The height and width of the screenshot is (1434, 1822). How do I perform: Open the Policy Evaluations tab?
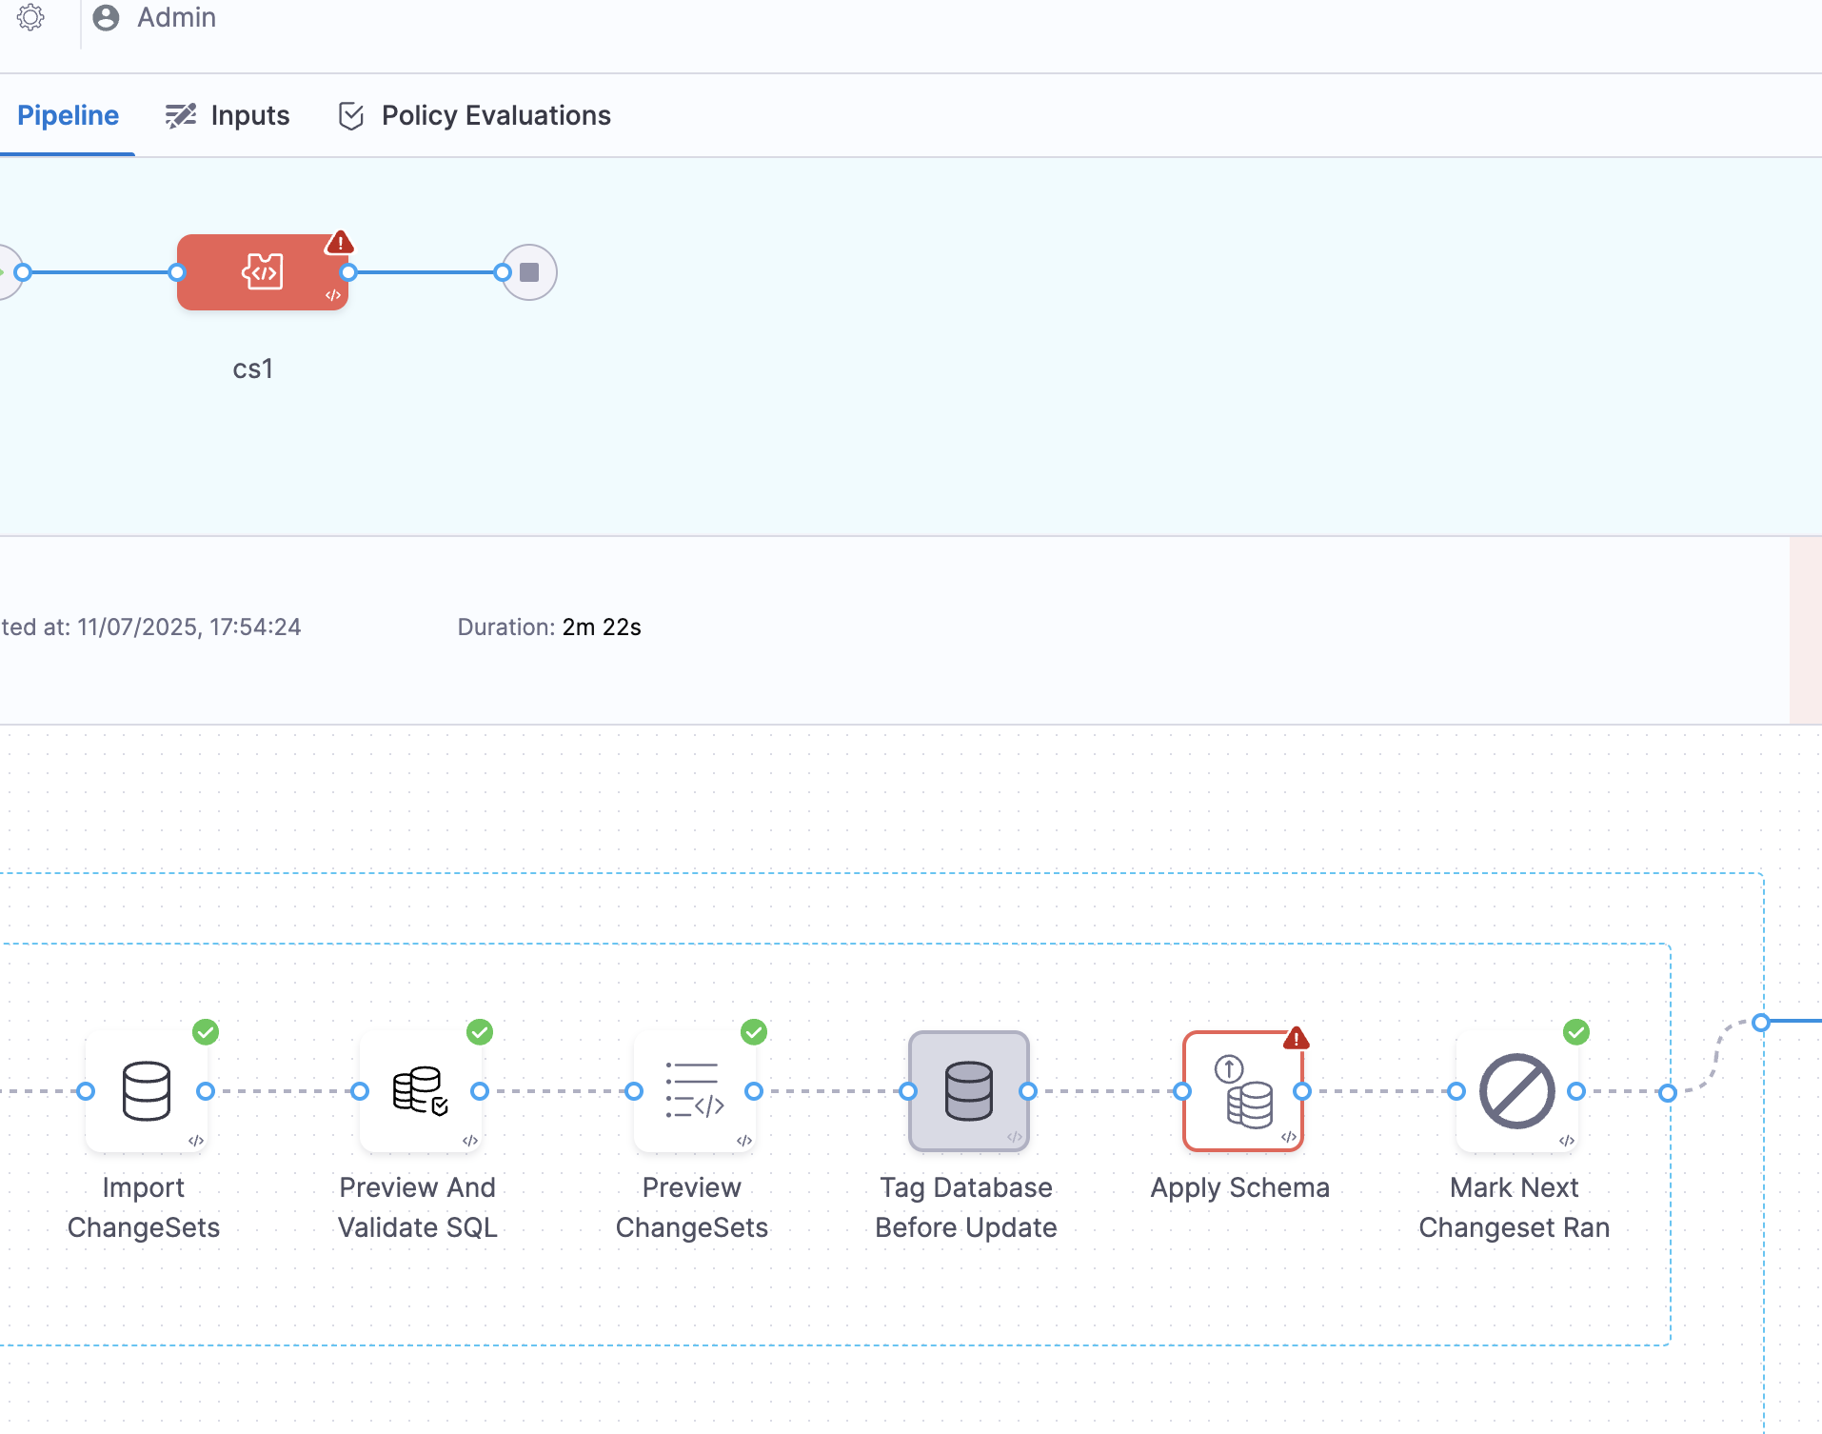coord(473,115)
